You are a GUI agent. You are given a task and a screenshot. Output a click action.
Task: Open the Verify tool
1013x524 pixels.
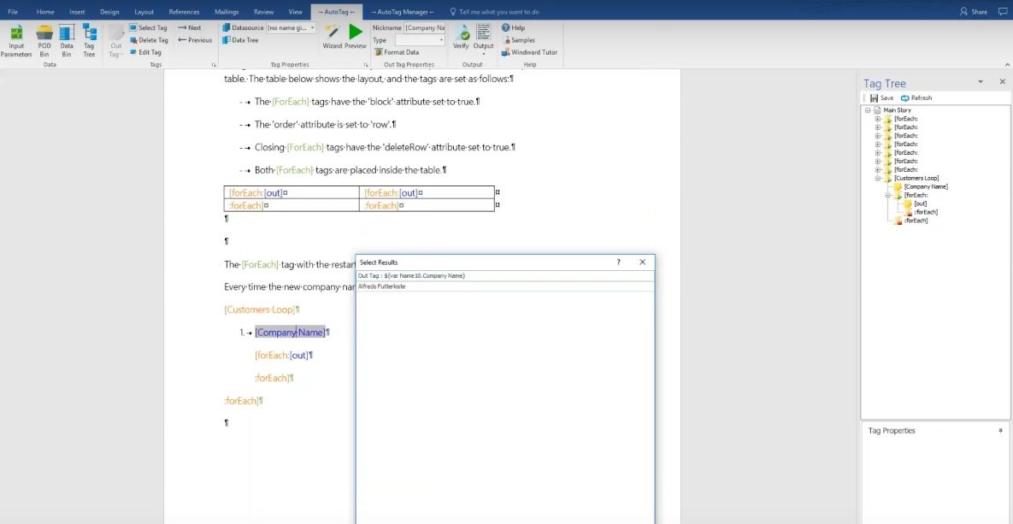pos(462,38)
